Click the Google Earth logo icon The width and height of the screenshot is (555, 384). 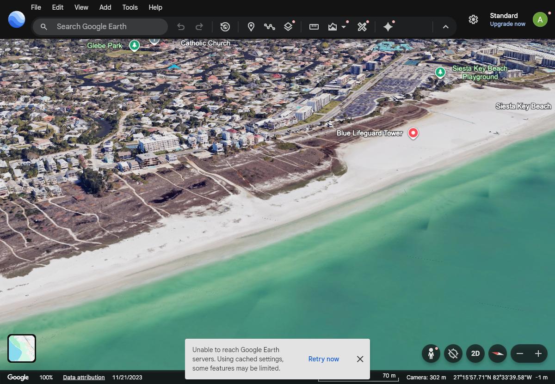click(x=17, y=19)
